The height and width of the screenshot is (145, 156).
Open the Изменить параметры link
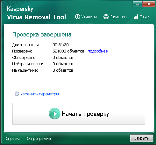click(39, 94)
